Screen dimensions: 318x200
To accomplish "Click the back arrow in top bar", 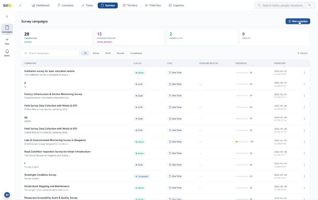I will coord(20,6).
